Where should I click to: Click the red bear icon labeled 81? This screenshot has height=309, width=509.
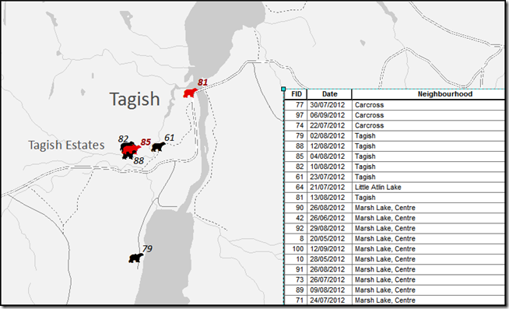coord(190,93)
